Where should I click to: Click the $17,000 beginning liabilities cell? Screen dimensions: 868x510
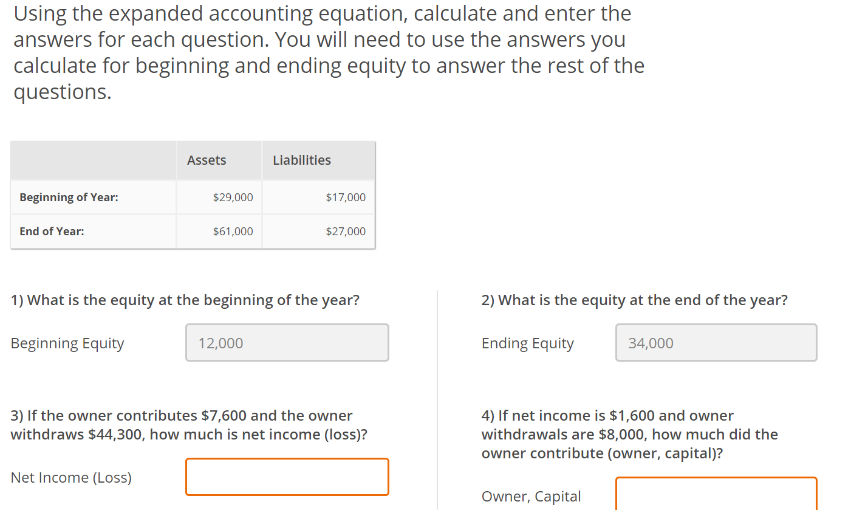[x=346, y=197]
